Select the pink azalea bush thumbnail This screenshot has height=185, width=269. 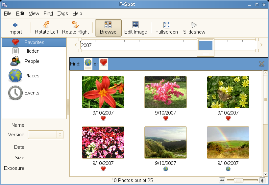coord(165,92)
